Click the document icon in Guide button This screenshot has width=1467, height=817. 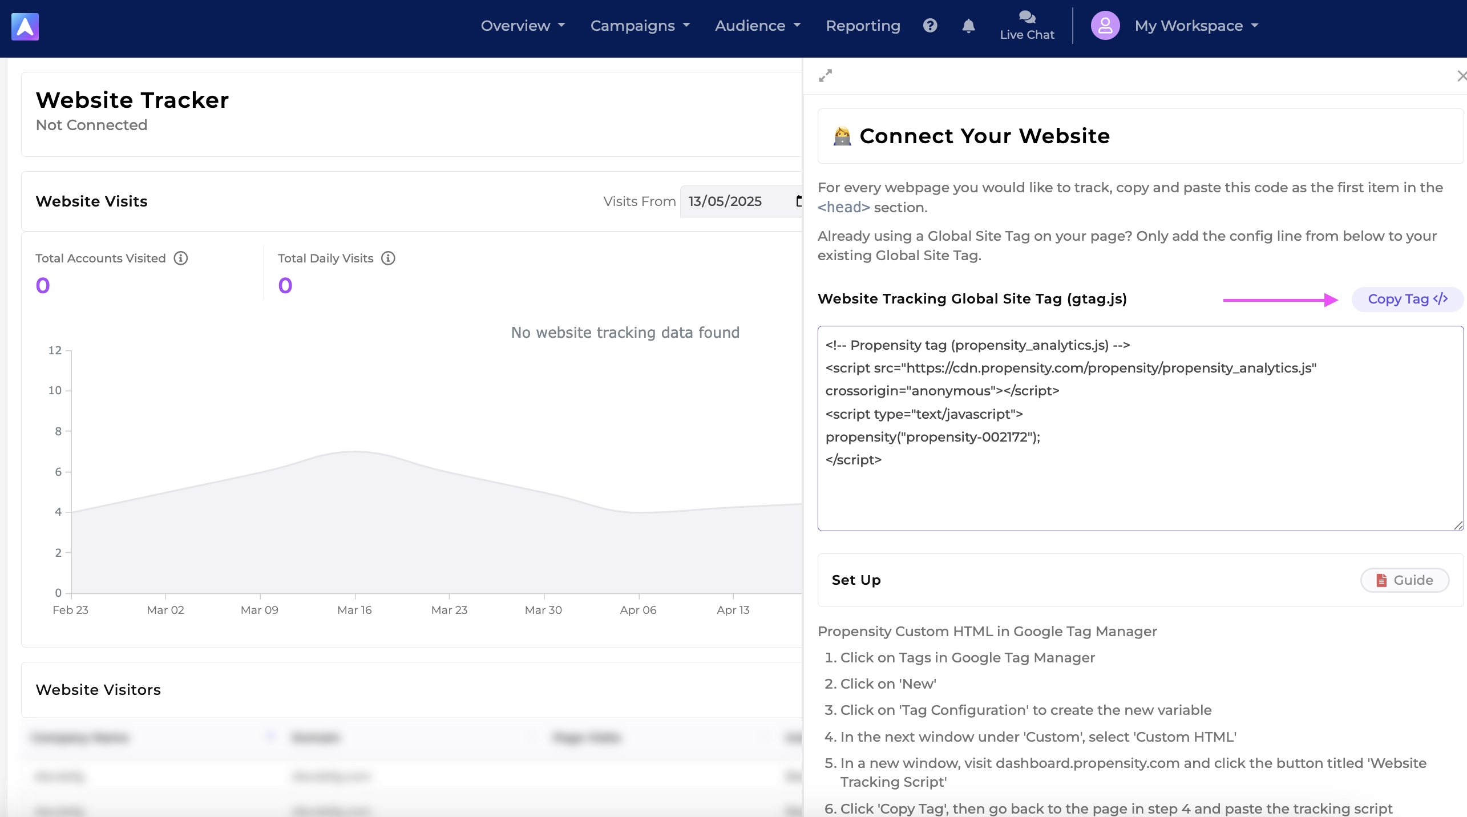point(1381,580)
